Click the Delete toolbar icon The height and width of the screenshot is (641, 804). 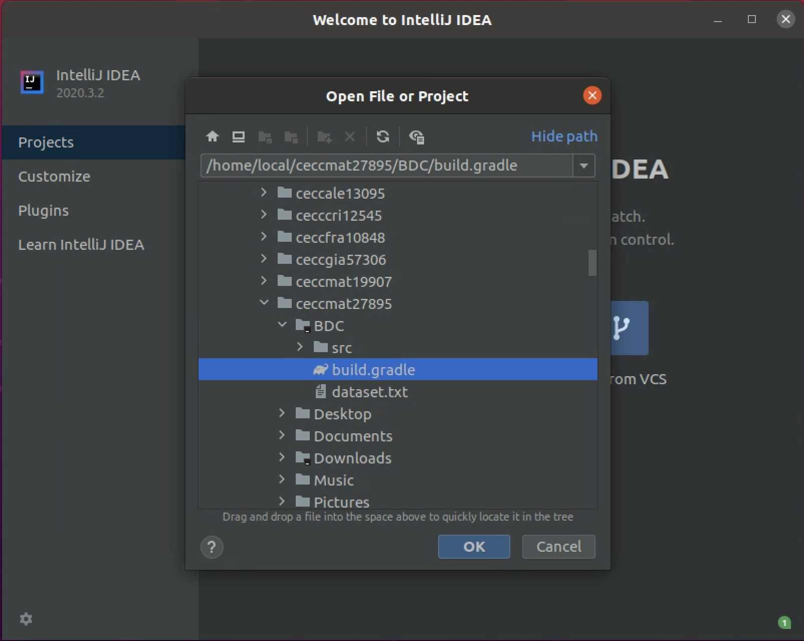click(350, 136)
